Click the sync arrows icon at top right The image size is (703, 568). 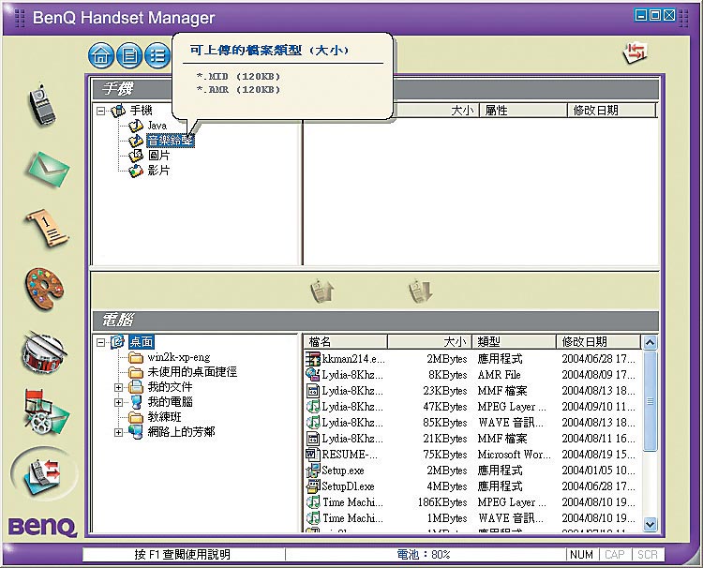(x=636, y=52)
